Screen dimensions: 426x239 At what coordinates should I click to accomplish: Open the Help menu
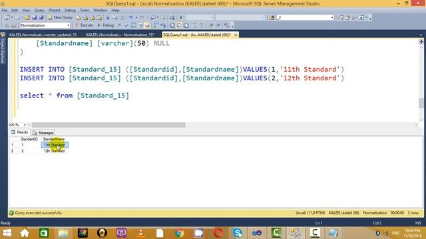pos(115,11)
